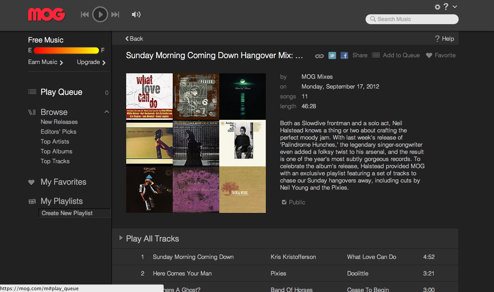
Task: Click Create New Playlist
Action: click(75, 213)
